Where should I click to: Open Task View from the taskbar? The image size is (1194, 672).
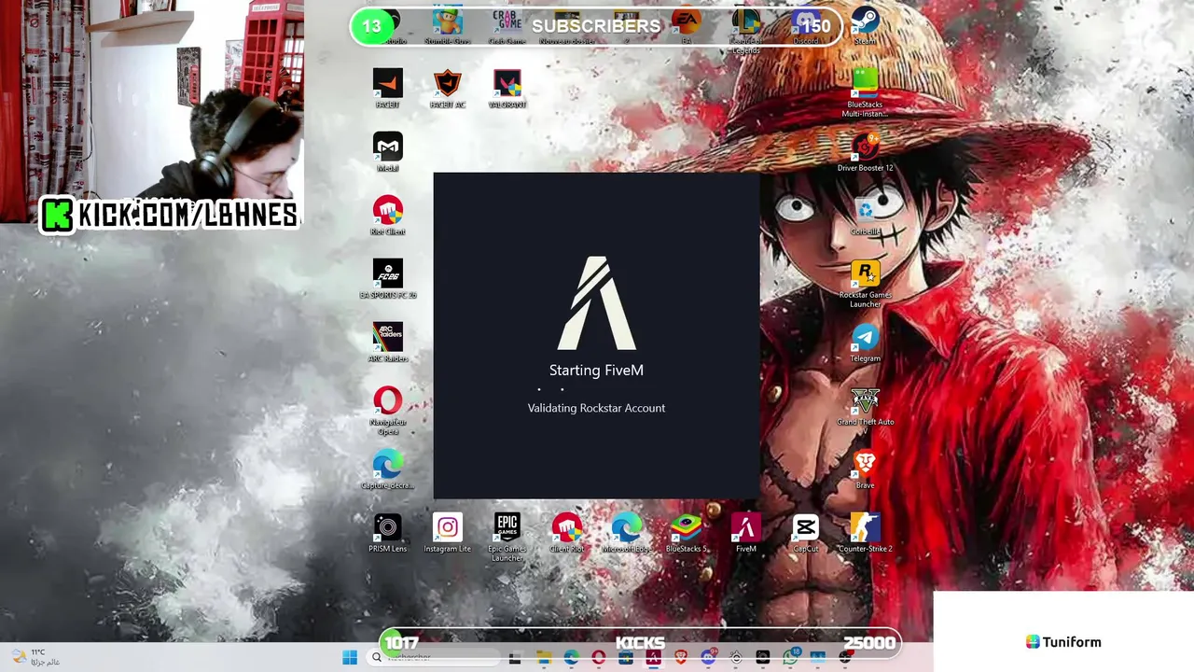coord(515,657)
